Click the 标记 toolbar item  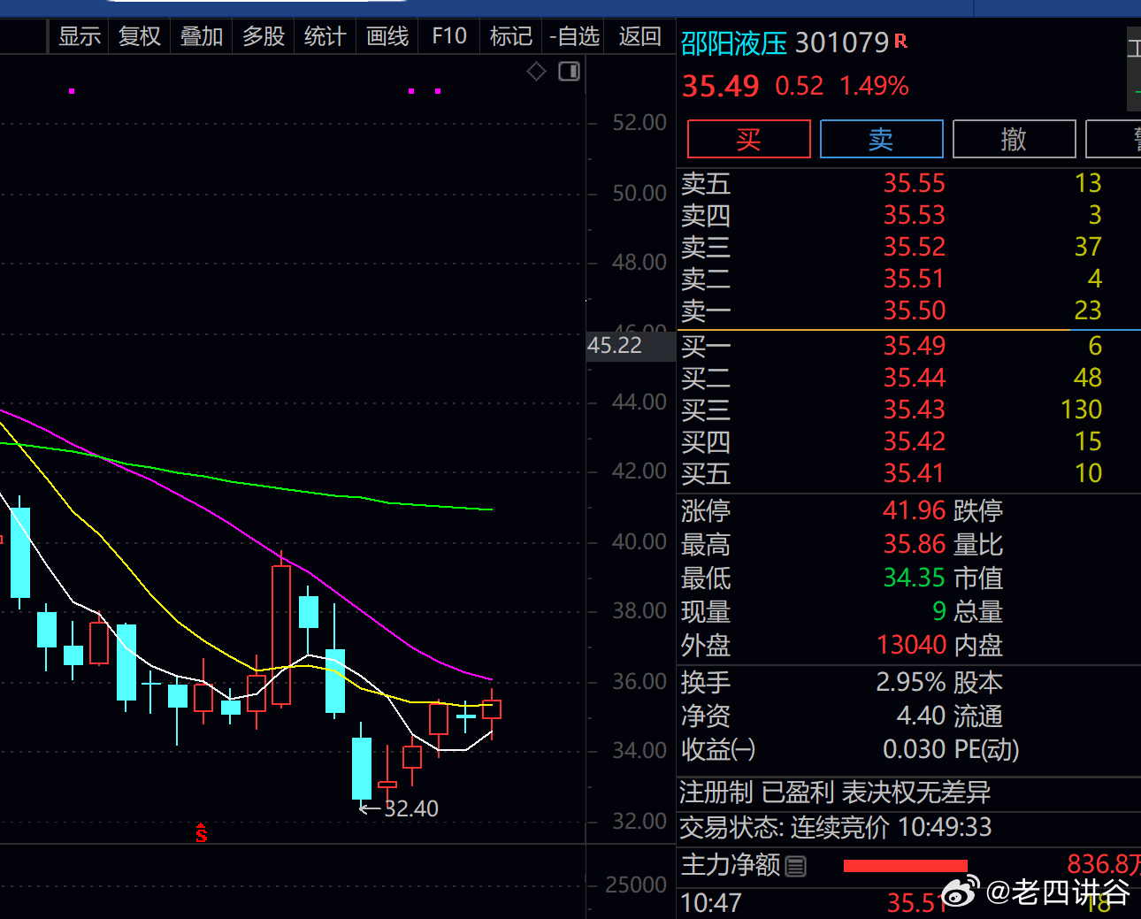[511, 36]
